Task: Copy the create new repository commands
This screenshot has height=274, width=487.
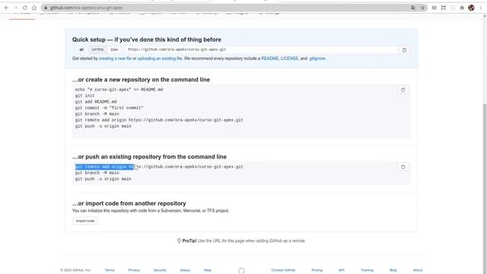Action: click(x=403, y=90)
